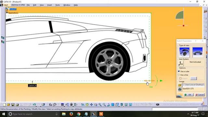
Task: Tick the Sketch checkbox
Action: click(x=180, y=78)
